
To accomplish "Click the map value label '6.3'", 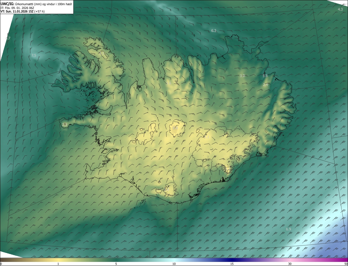I will point(214,30).
